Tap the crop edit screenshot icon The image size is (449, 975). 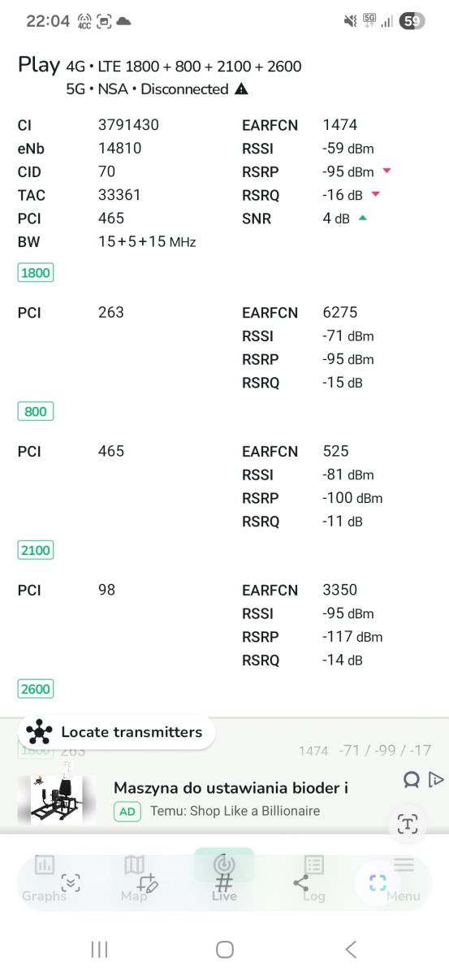[x=147, y=883]
